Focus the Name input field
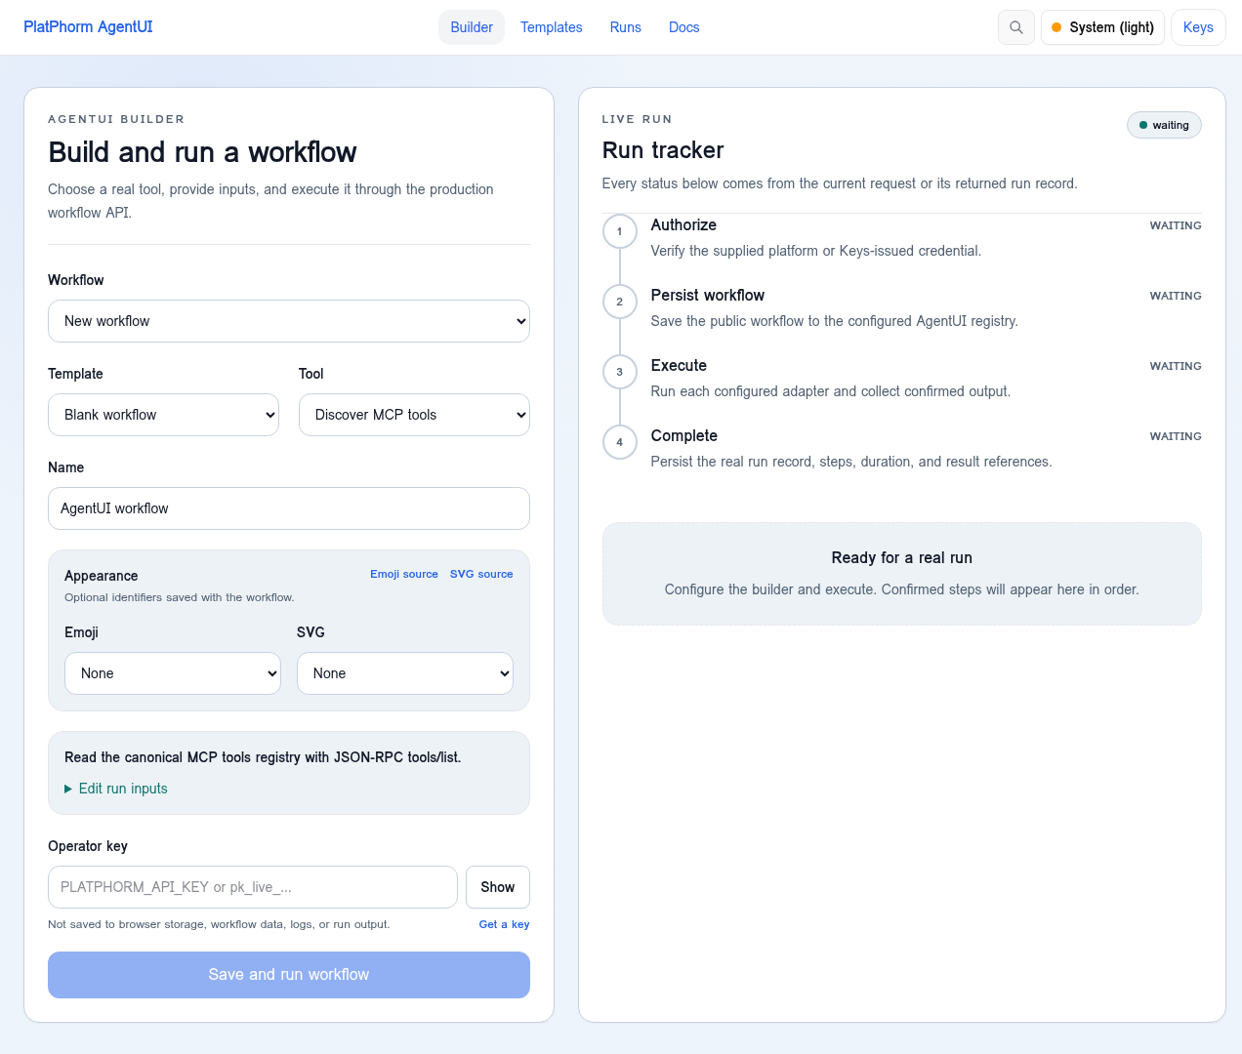 289,508
